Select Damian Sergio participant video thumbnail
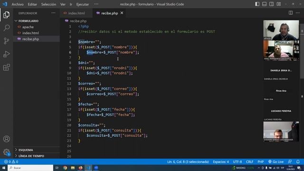 (x=281, y=132)
